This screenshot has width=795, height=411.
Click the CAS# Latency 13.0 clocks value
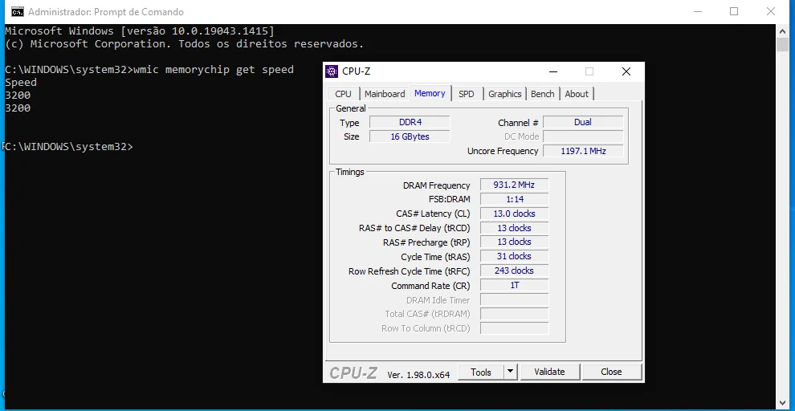514,214
